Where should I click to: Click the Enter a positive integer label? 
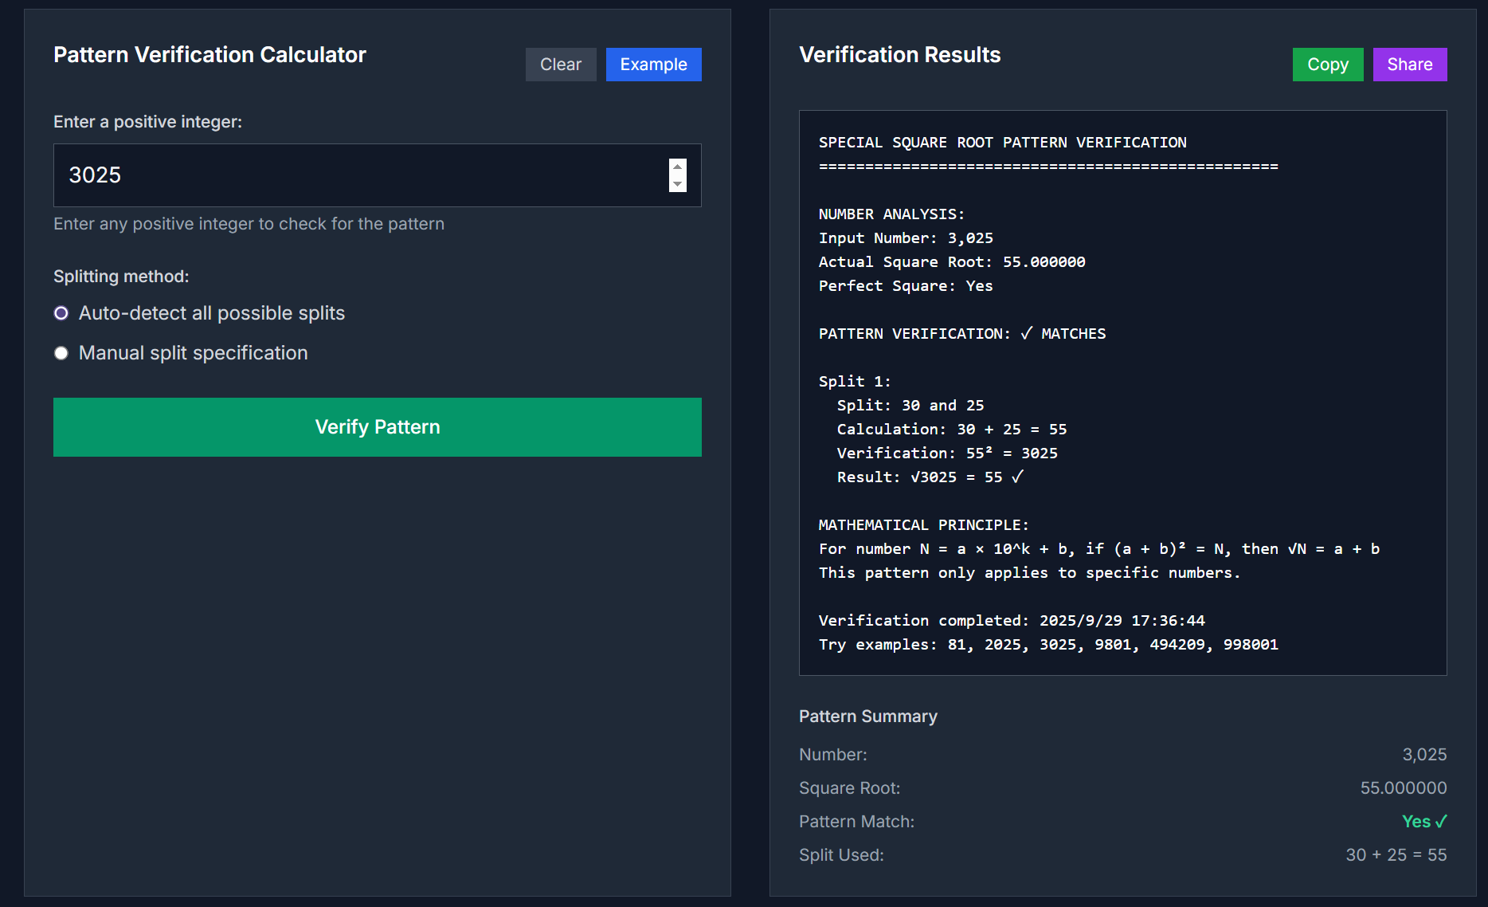click(x=147, y=122)
